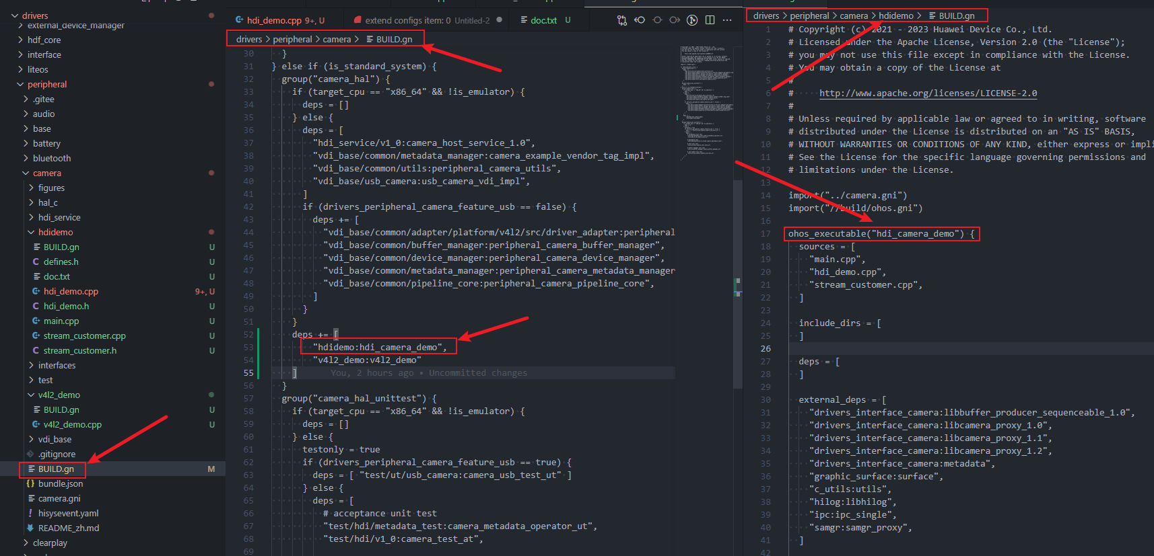
Task: Expand the bluetooth folder
Action: (x=26, y=158)
